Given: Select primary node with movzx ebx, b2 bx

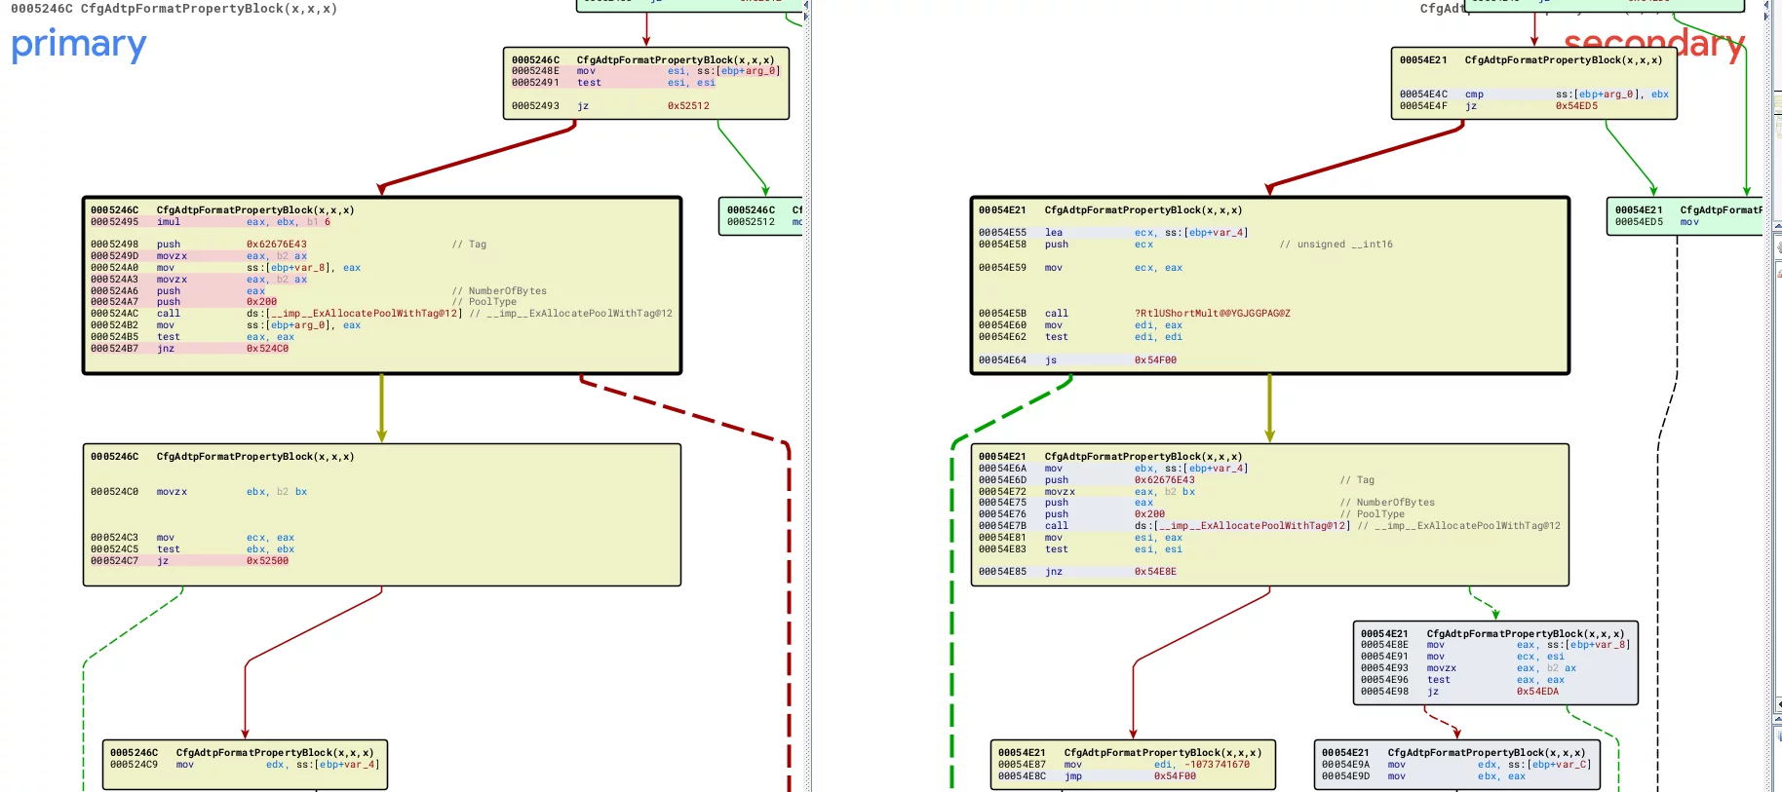Looking at the screenshot, I should point(382,515).
